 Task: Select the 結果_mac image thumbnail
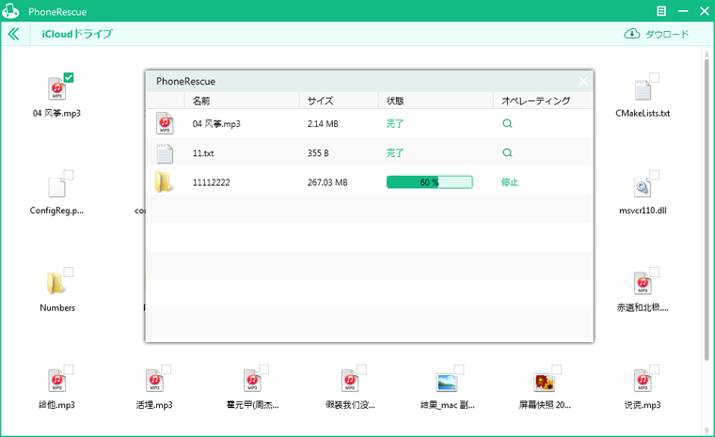point(447,382)
